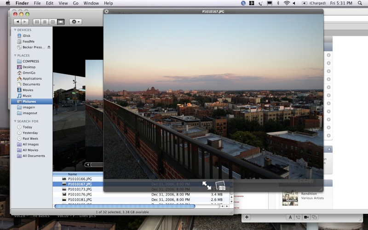Open the Window menu
Image resolution: width=368 pixels, height=230 pixels.
coord(91,3)
